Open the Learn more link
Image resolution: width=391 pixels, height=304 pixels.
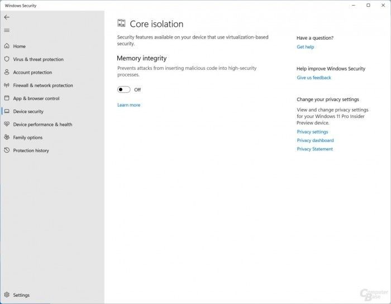(x=128, y=105)
